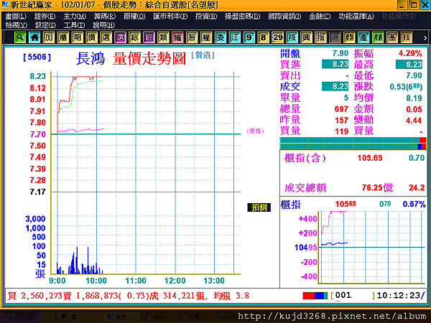Click the 開始 Start button on taskbar
Viewport: 431px width, 323px height.
pos(20,317)
